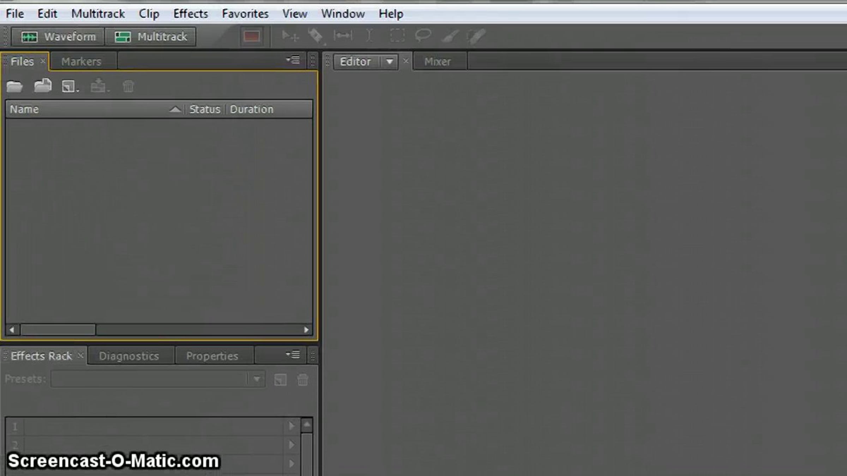Select the Time Selection tool
The width and height of the screenshot is (847, 476).
(x=369, y=36)
